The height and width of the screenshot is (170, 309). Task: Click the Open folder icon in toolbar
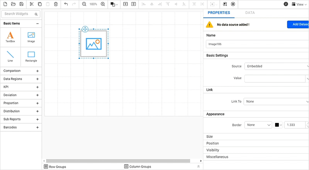point(13,4)
